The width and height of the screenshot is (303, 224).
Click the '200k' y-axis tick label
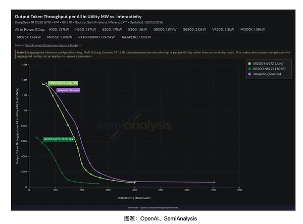click(x=24, y=172)
